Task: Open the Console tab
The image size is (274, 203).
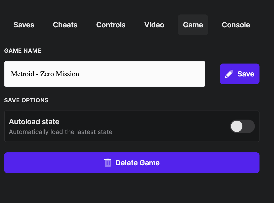Action: [x=236, y=25]
